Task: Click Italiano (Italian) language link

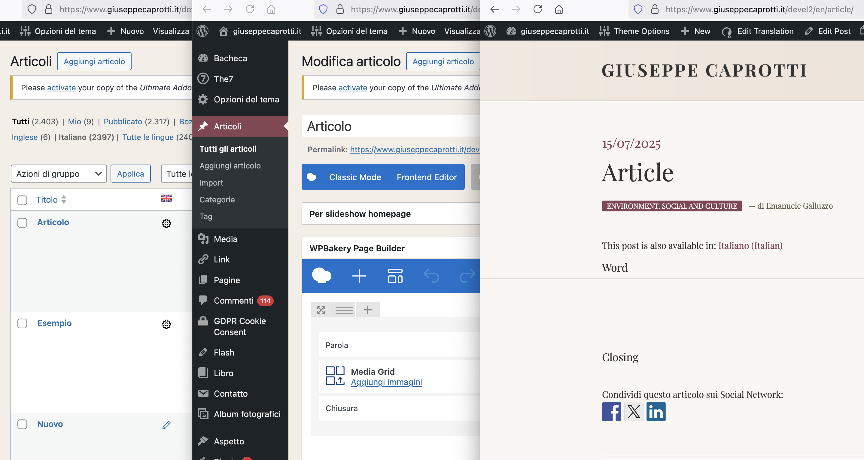Action: tap(750, 246)
